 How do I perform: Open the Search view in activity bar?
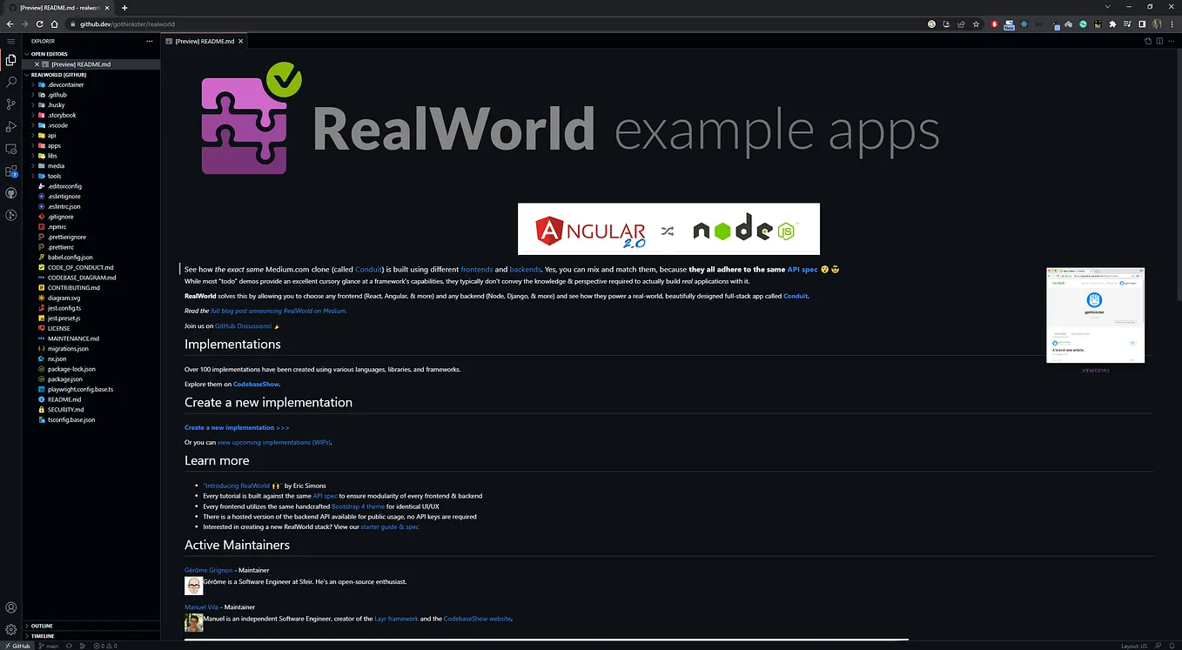(x=10, y=82)
